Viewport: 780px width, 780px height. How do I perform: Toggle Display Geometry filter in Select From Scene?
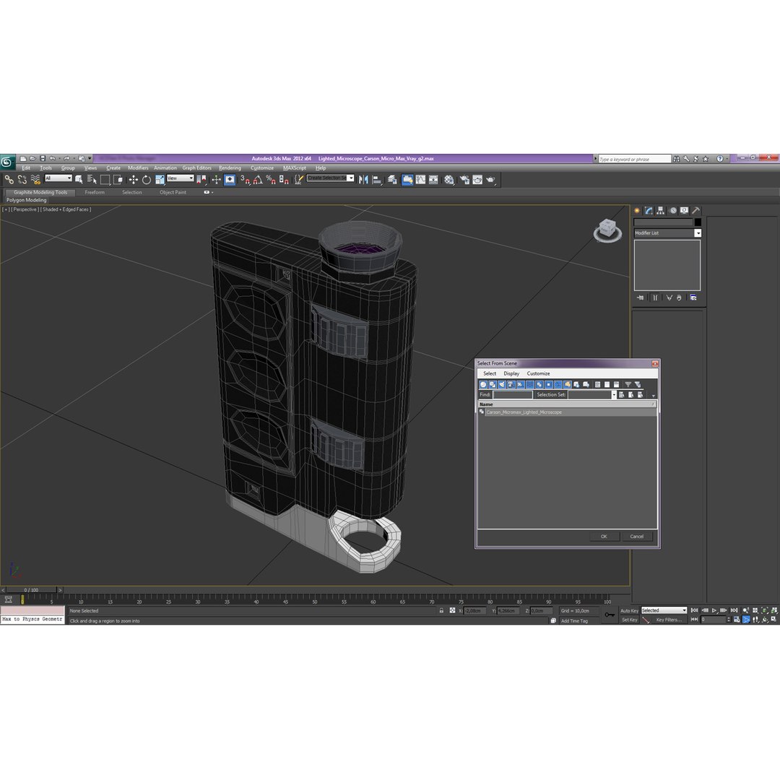coord(483,384)
